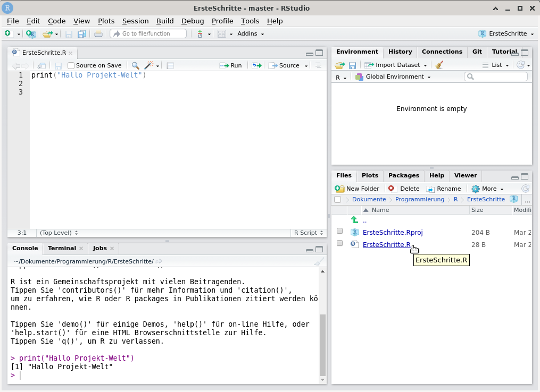Click the Save workspace icon in Environment
This screenshot has width=540, height=392.
[352, 65]
